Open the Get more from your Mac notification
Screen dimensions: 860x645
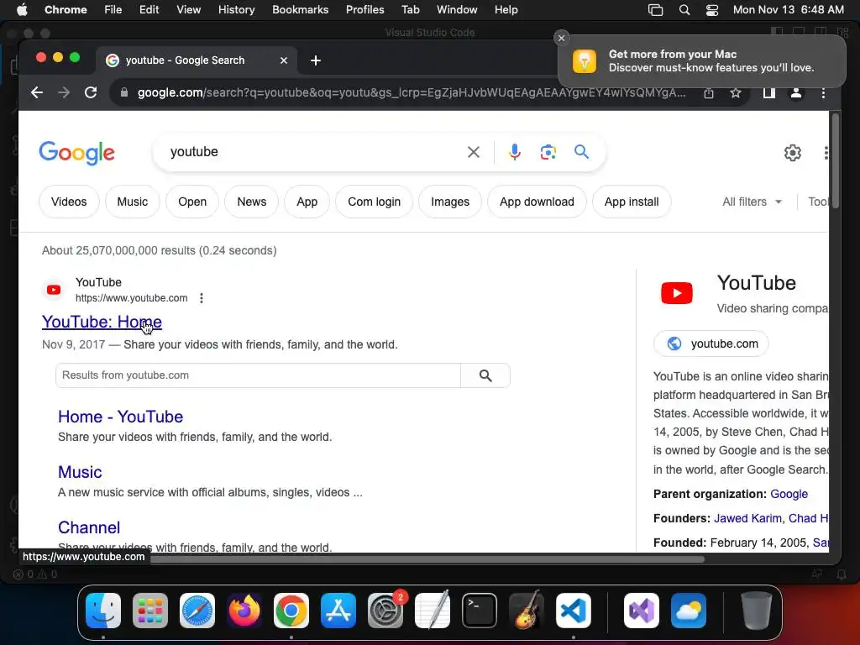[701, 60]
